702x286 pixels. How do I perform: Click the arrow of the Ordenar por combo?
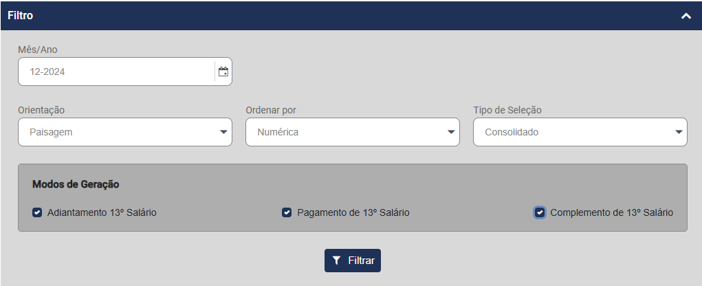(x=451, y=132)
